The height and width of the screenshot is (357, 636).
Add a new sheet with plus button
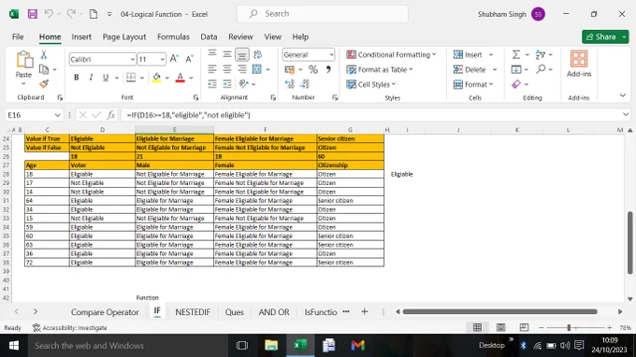tap(364, 311)
